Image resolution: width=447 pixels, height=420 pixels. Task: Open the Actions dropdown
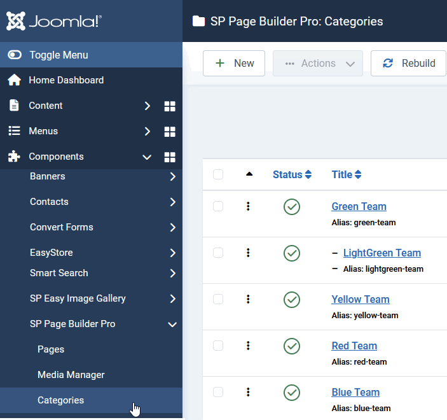pyautogui.click(x=318, y=64)
